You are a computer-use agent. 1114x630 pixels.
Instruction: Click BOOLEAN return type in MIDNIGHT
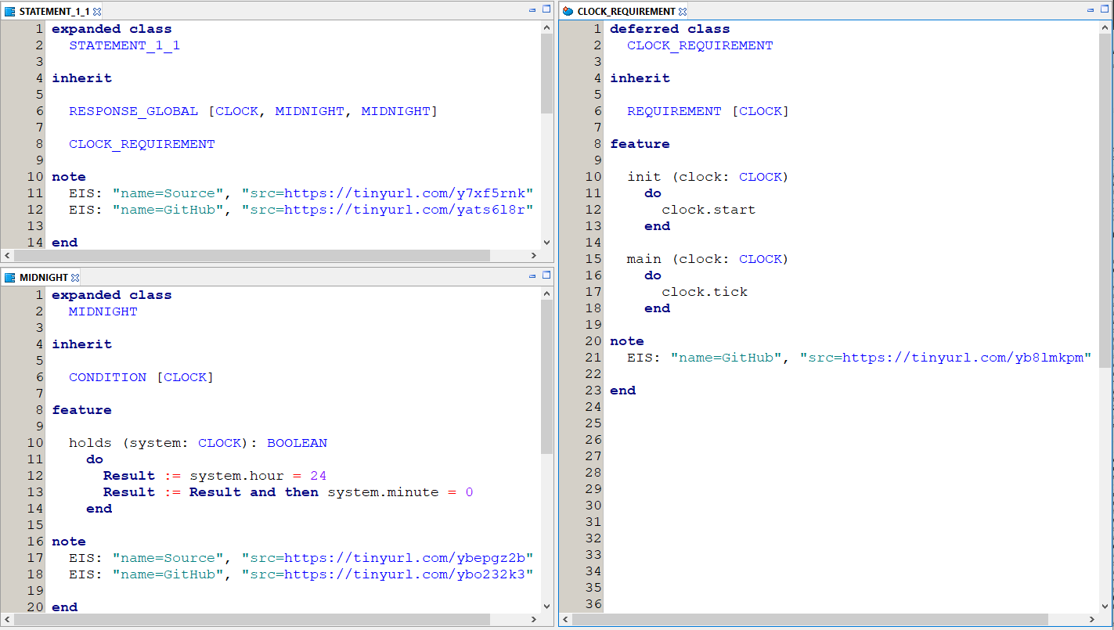click(x=297, y=443)
